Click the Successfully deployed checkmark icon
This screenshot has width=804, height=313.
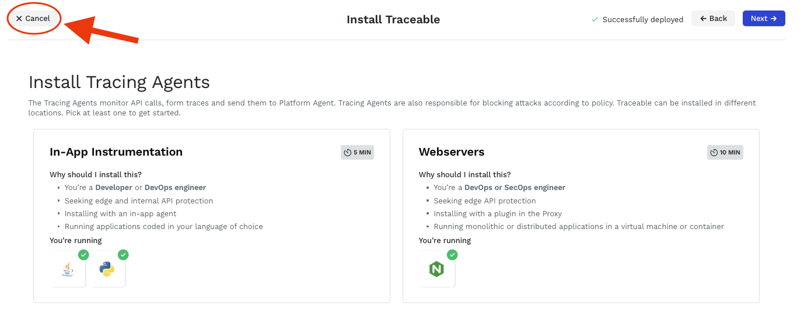pyautogui.click(x=595, y=19)
